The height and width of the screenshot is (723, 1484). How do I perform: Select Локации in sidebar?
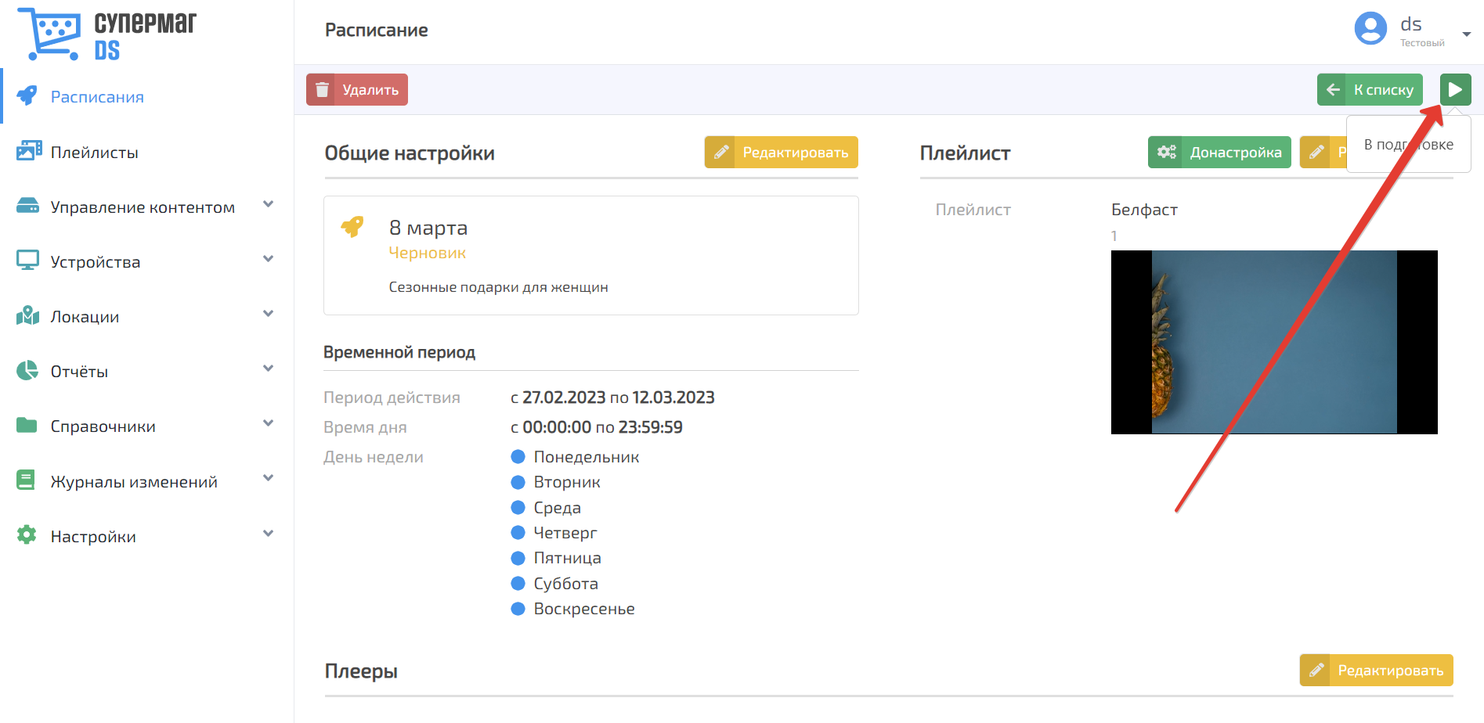point(85,317)
